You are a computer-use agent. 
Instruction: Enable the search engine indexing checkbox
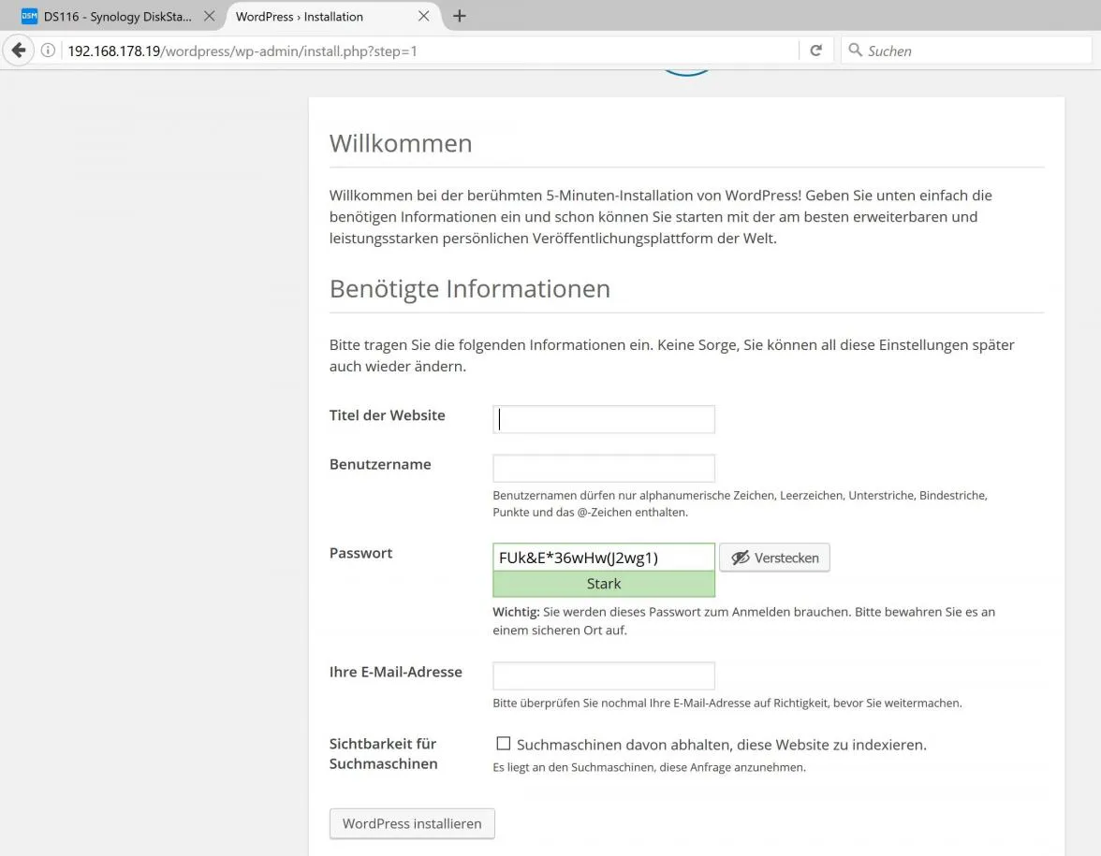coord(504,743)
